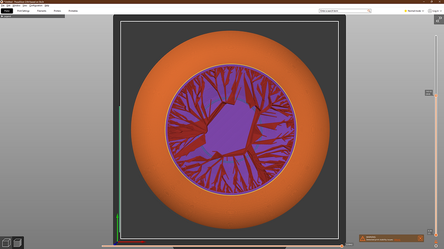Image resolution: width=444 pixels, height=249 pixels.
Task: Expand the collapsed right sidebar
Action: click(x=439, y=19)
